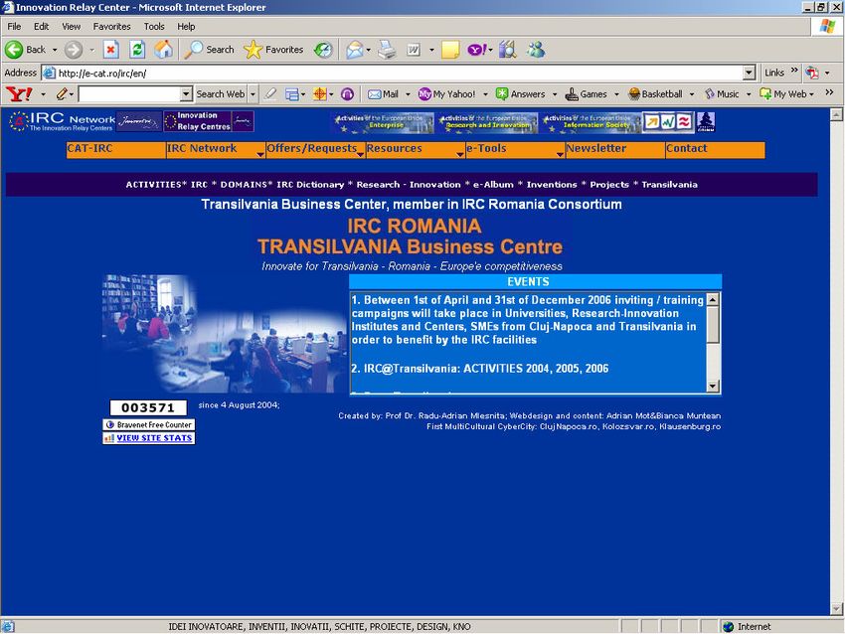Open the View menu

pos(71,27)
